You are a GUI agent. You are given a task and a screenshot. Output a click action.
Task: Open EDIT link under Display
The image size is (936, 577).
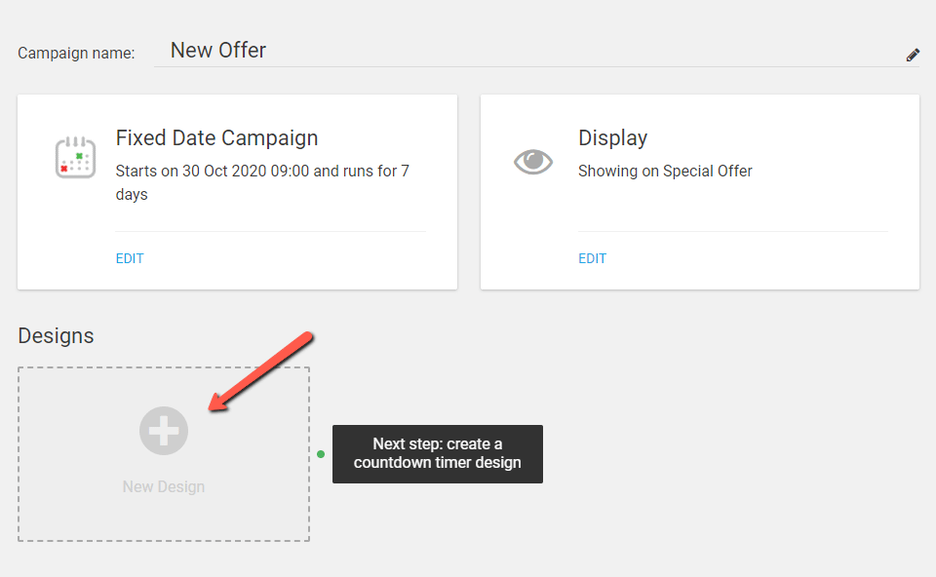592,258
